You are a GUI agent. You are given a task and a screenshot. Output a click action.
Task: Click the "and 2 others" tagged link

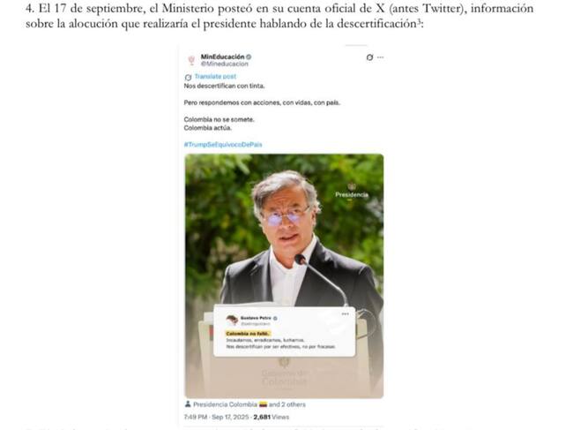[x=286, y=404]
